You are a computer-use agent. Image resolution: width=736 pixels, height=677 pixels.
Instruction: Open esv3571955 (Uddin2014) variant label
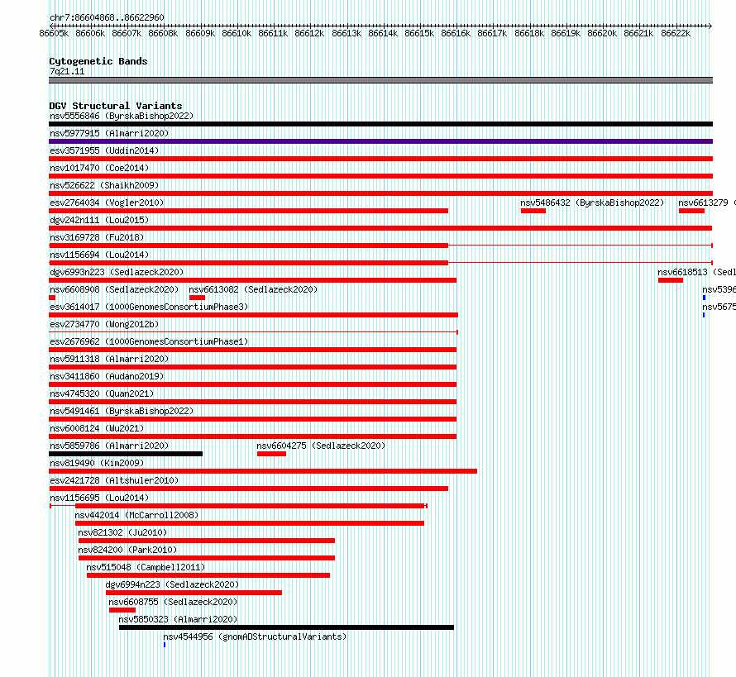click(x=104, y=150)
